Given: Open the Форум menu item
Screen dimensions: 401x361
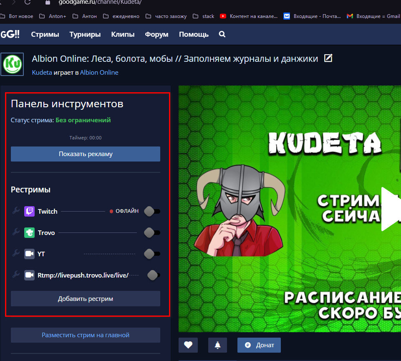Looking at the screenshot, I should click(x=156, y=34).
